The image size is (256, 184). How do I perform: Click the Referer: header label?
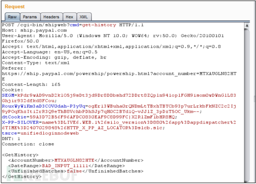click(x=14, y=68)
